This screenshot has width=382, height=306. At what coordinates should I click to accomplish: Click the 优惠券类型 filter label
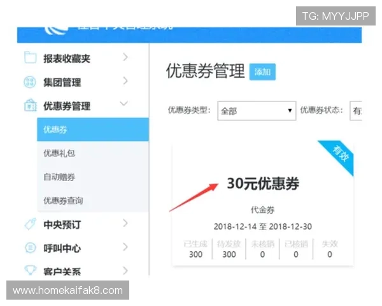click(189, 110)
